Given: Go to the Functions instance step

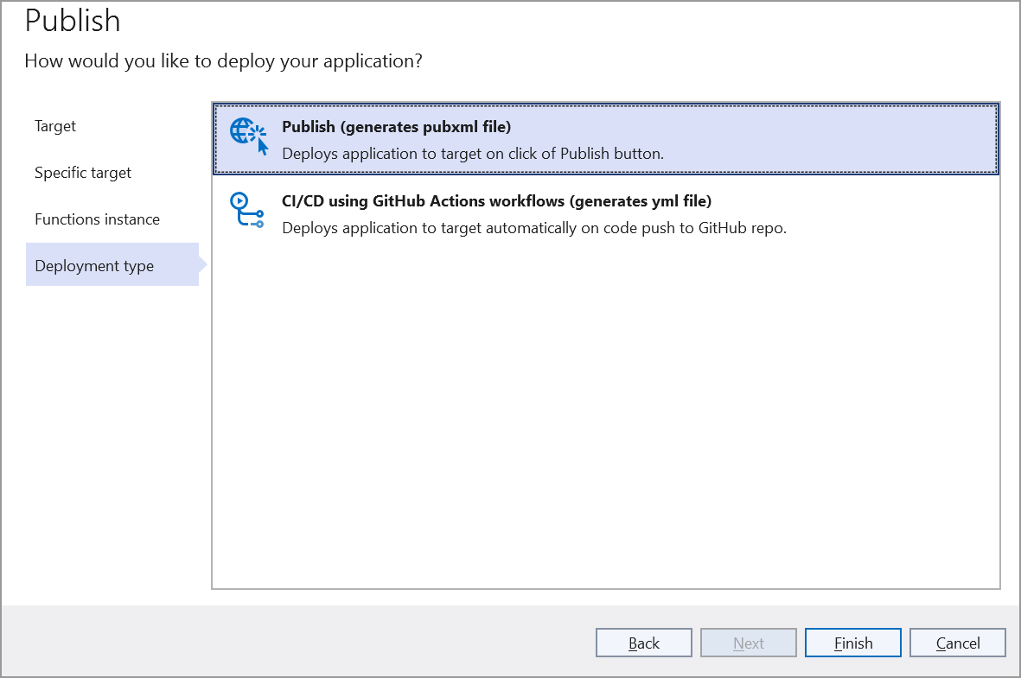Looking at the screenshot, I should pyautogui.click(x=97, y=219).
